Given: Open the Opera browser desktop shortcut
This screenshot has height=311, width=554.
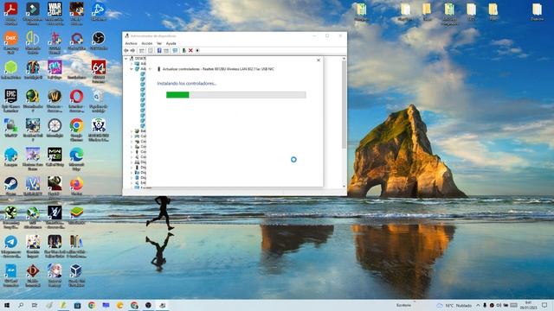Looking at the screenshot, I should [x=76, y=101].
